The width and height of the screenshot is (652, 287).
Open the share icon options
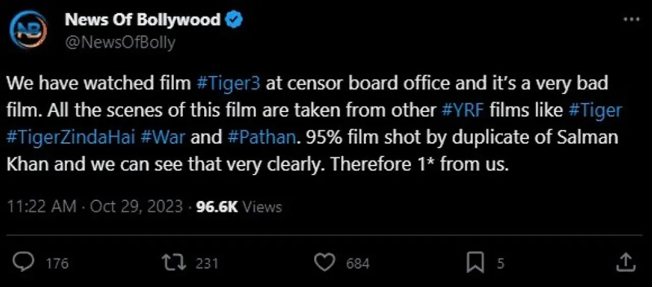pyautogui.click(x=626, y=263)
